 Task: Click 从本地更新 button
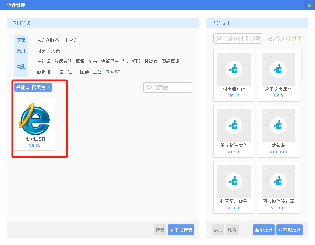click(x=289, y=230)
